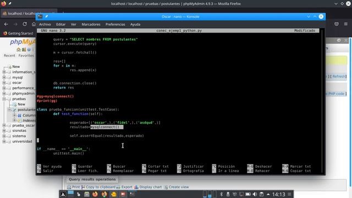Viewport: 352px width, 198px height.
Task: Expand the oscar database node
Action: (4, 82)
